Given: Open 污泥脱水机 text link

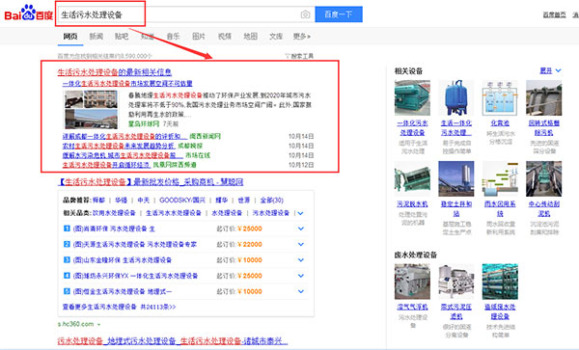Looking at the screenshot, I should point(412,204).
